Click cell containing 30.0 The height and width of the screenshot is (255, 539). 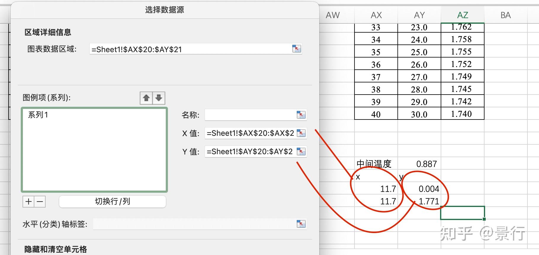pos(419,114)
